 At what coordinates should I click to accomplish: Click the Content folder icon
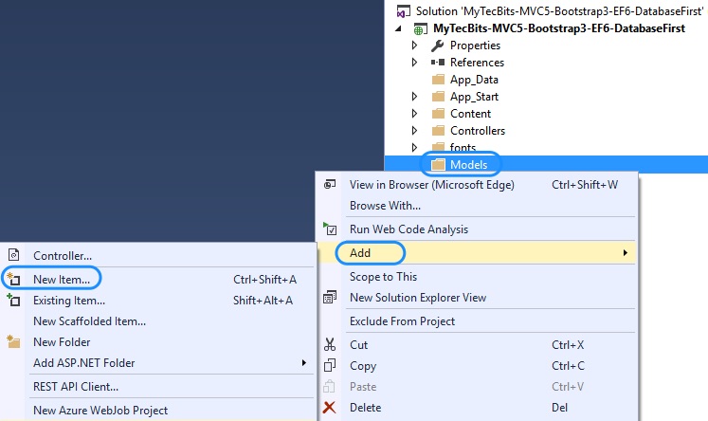pos(438,114)
